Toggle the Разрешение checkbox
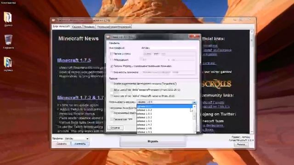The width and height of the screenshot is (294, 165). 111,60
